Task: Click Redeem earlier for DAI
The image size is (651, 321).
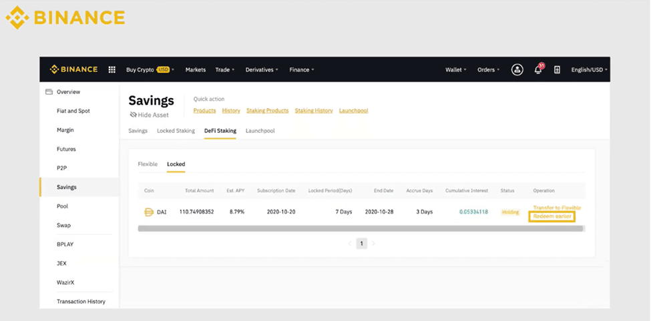Action: point(552,216)
